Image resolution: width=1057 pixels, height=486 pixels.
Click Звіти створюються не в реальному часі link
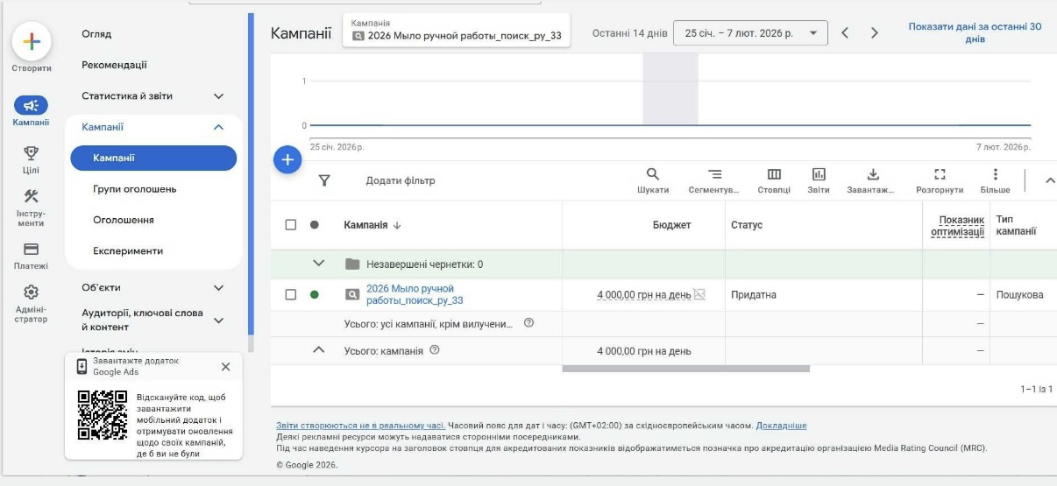(360, 426)
